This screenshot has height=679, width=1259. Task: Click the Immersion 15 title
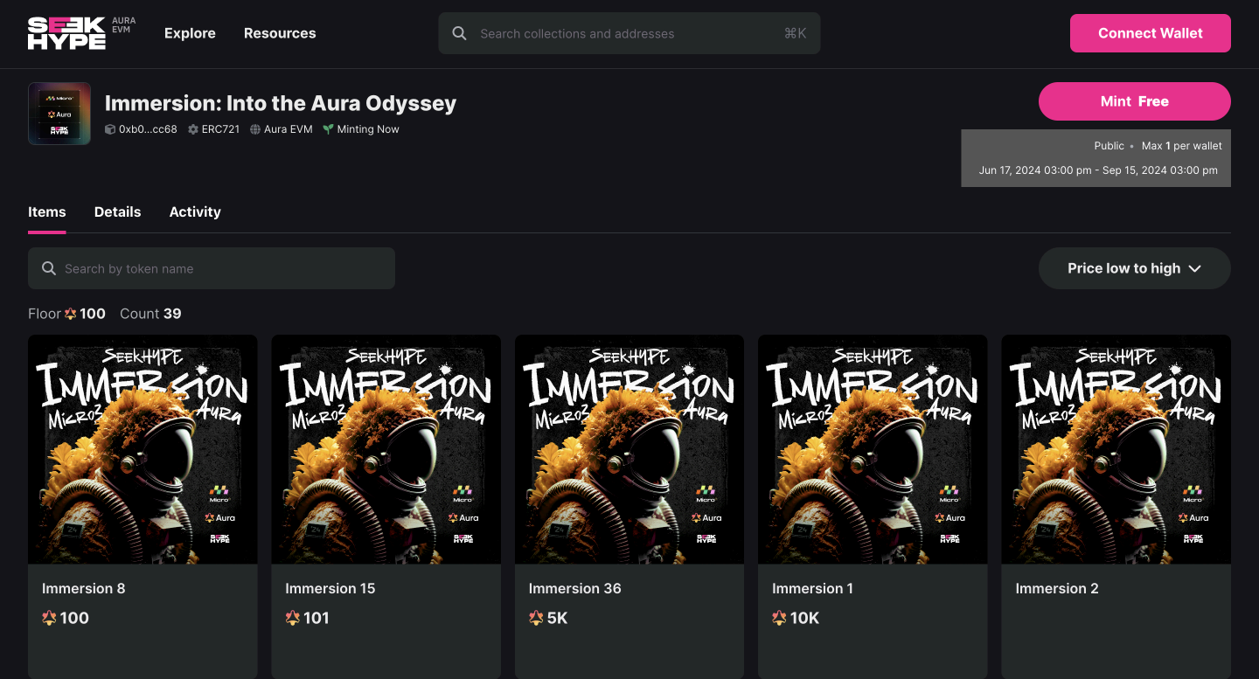click(330, 588)
